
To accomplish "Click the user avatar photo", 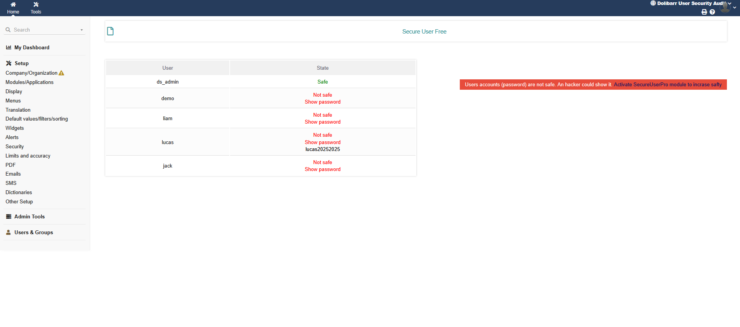I will (725, 7).
